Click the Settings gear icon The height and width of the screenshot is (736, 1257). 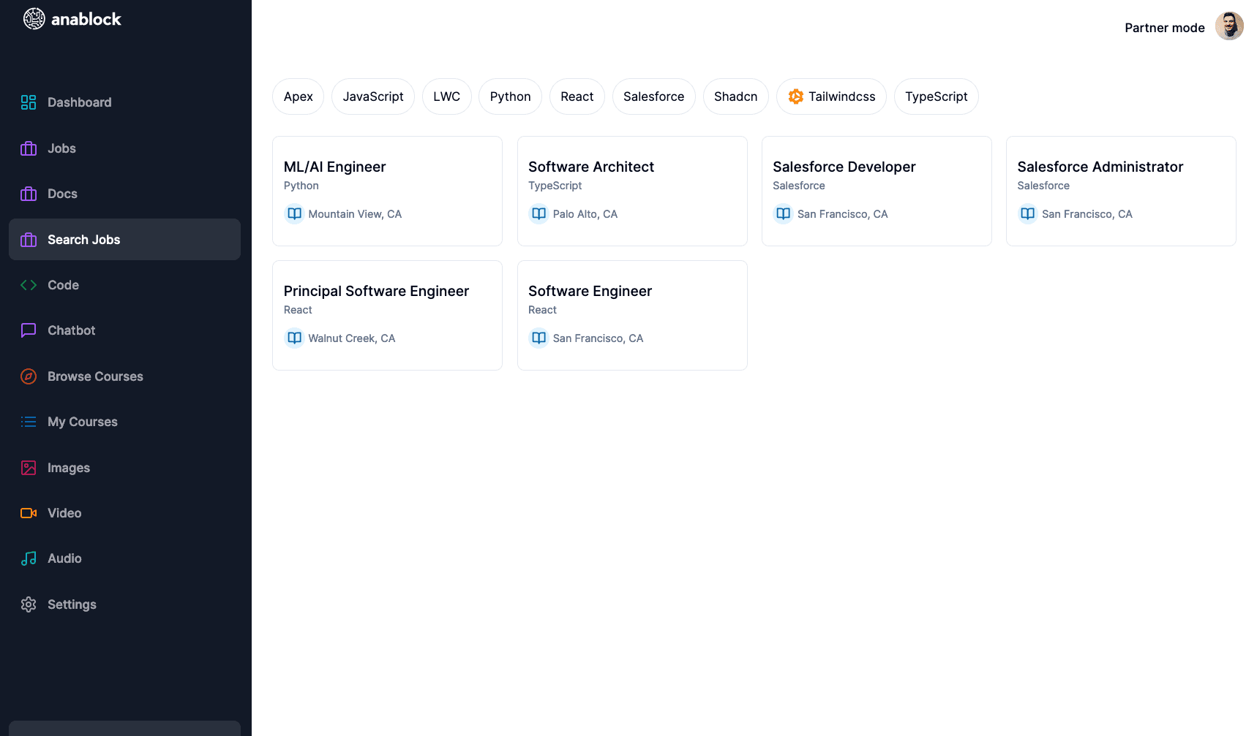(29, 604)
